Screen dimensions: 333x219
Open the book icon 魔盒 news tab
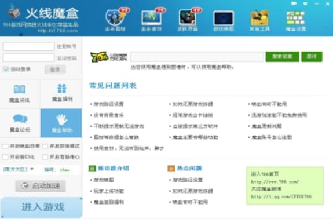click(20, 93)
